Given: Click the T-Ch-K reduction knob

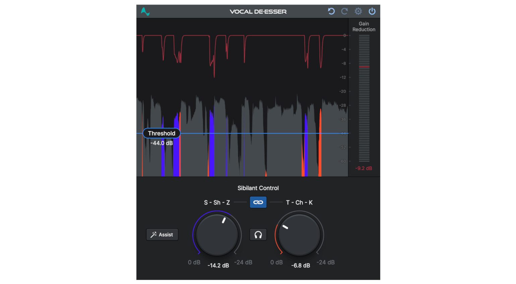Looking at the screenshot, I should click(299, 235).
